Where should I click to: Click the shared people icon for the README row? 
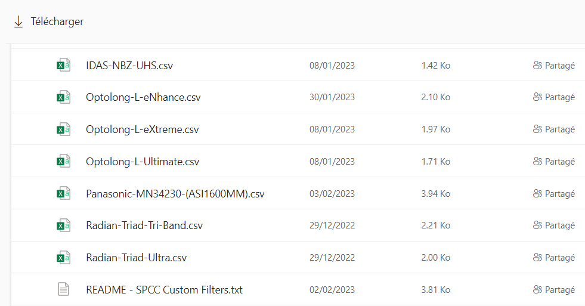[537, 289]
